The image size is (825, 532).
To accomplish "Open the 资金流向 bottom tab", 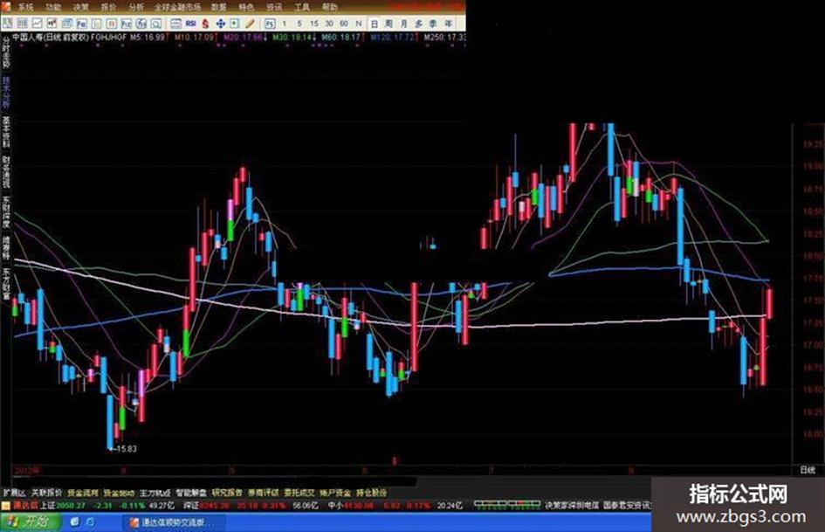I will point(83,493).
